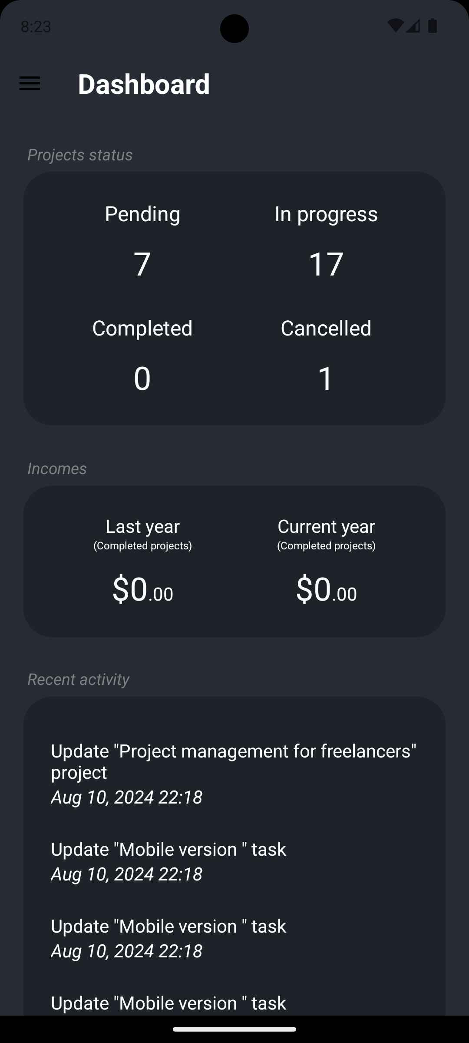Screen dimensions: 469x1043
Task: Tap Current year income amount
Action: pos(326,589)
